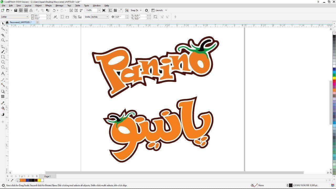
Task: Click the Undo arrow icon
Action: click(x=54, y=10)
